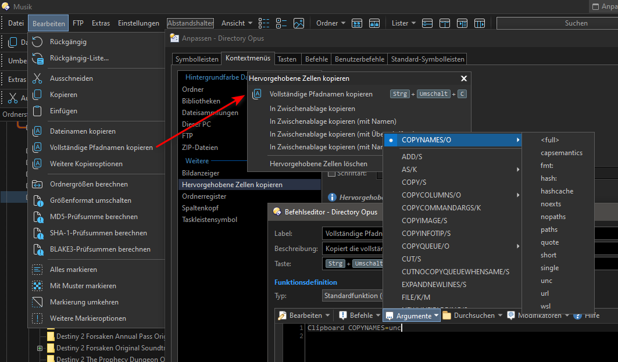The width and height of the screenshot is (618, 362).
Task: Click In Zwischenablage kopieren (mit Namen)
Action: point(333,121)
